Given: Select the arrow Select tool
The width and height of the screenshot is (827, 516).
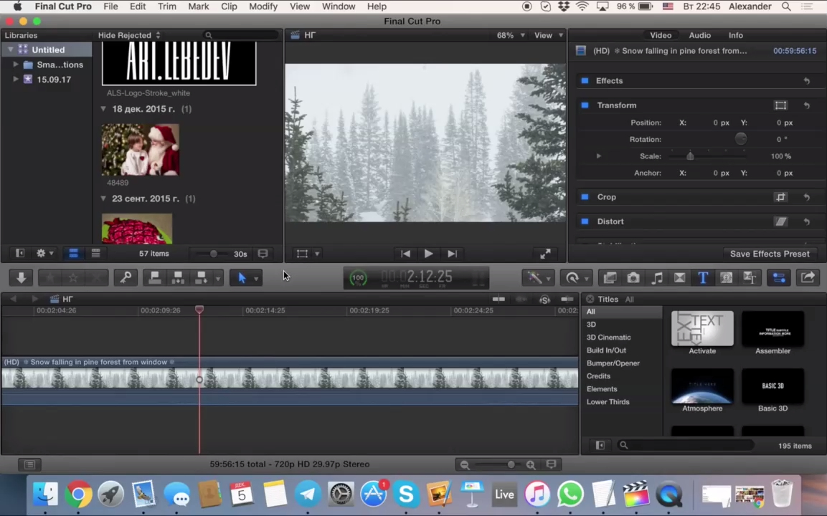Looking at the screenshot, I should (242, 278).
